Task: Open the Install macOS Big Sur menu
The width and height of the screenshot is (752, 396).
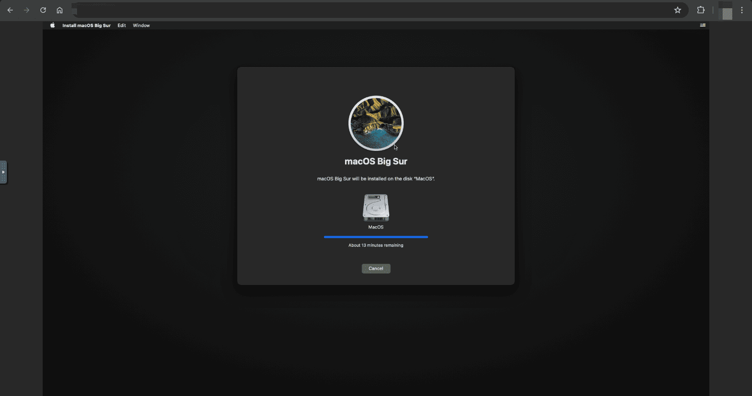Action: tap(86, 25)
